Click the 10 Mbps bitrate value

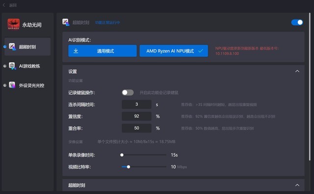[179, 167]
